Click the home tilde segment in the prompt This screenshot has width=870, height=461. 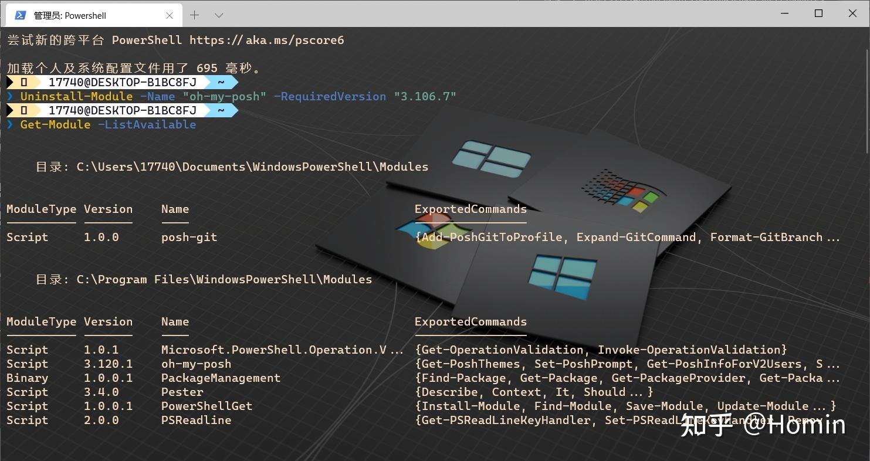click(x=221, y=82)
